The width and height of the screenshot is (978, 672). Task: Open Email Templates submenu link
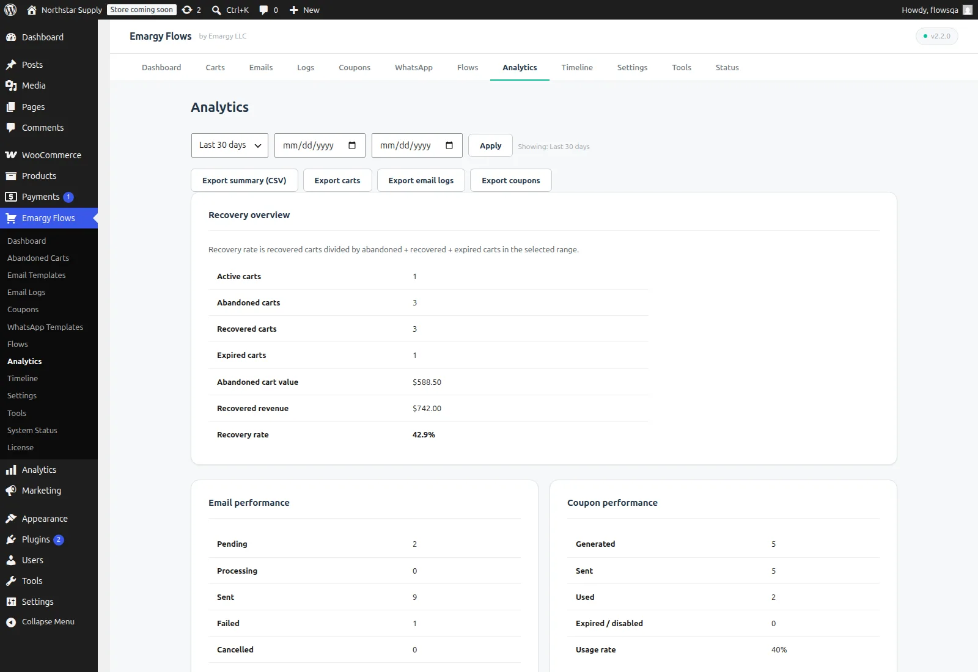click(37, 276)
